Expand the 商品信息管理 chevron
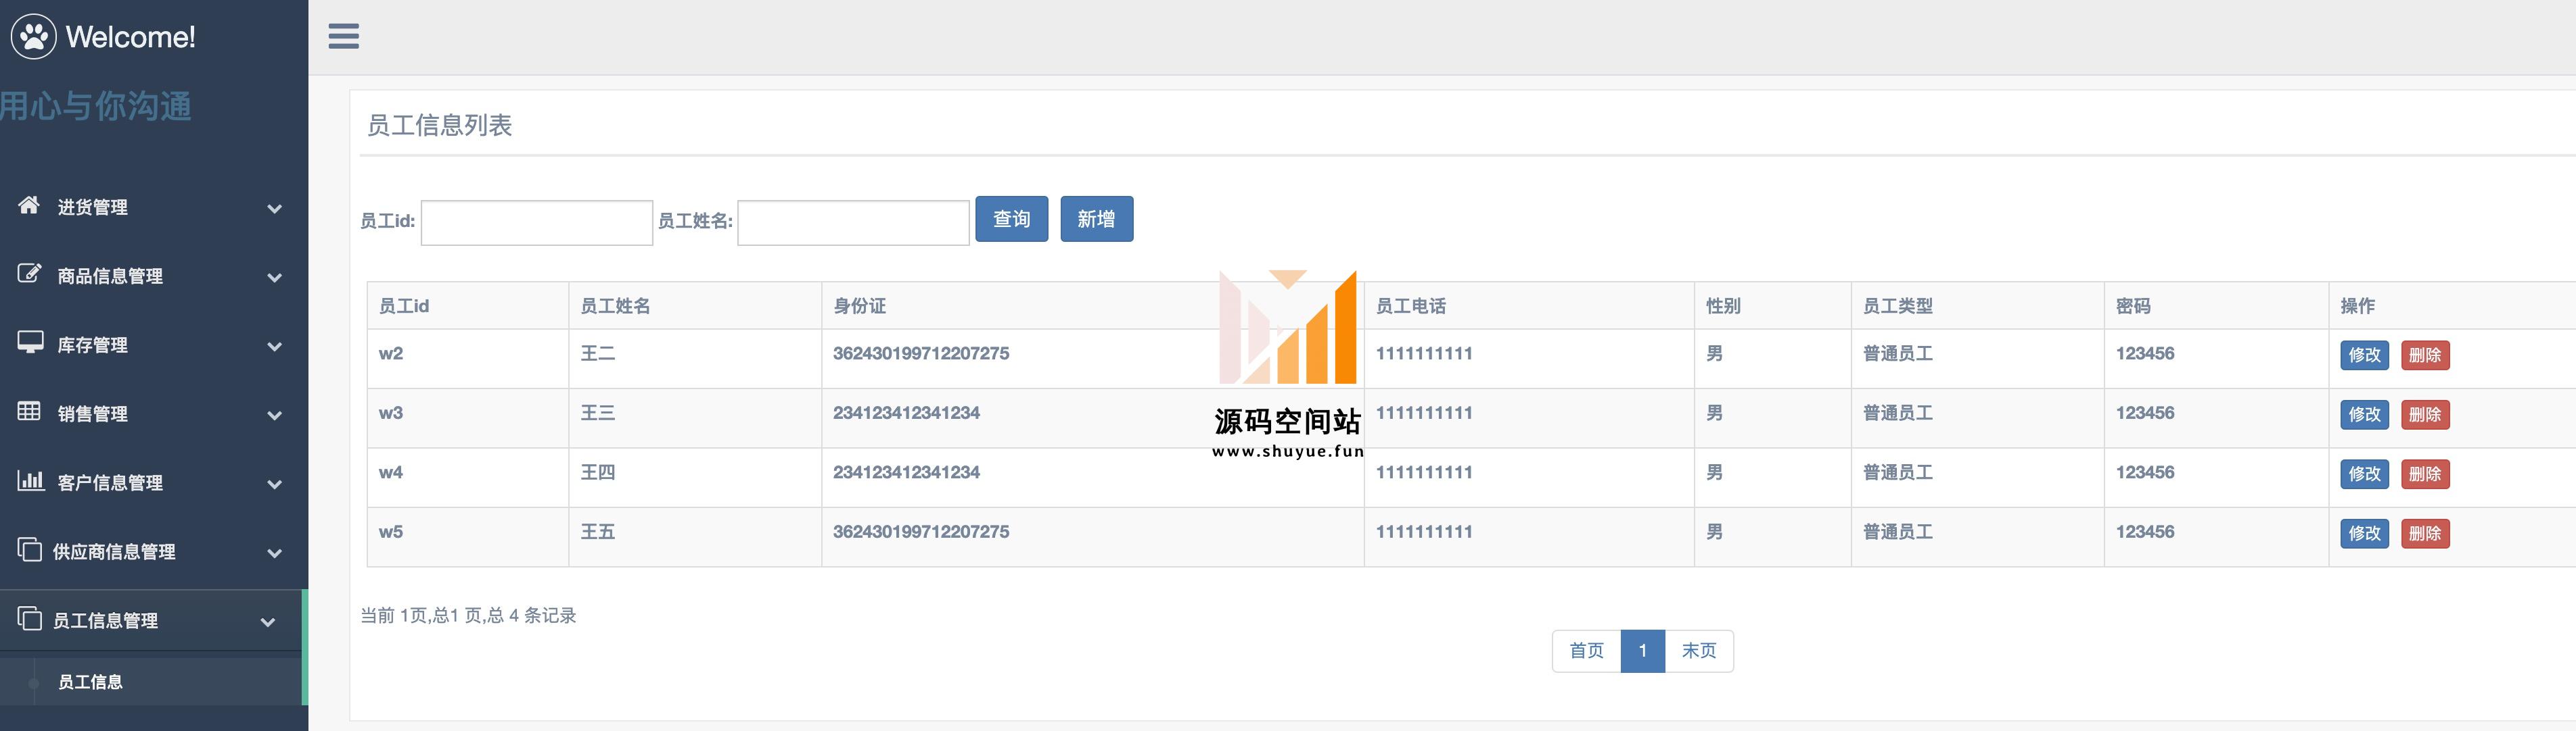The width and height of the screenshot is (2576, 731). (x=274, y=278)
